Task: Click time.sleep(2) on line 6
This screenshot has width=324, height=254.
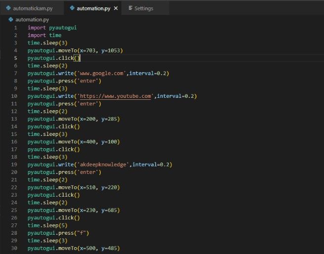Action: pos(47,66)
